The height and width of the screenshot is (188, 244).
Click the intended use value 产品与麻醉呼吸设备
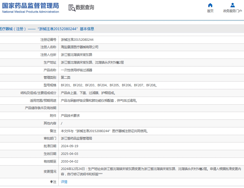(99, 101)
